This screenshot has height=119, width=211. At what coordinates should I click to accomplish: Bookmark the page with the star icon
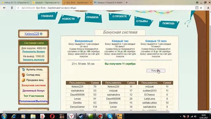pyautogui.click(x=201, y=8)
